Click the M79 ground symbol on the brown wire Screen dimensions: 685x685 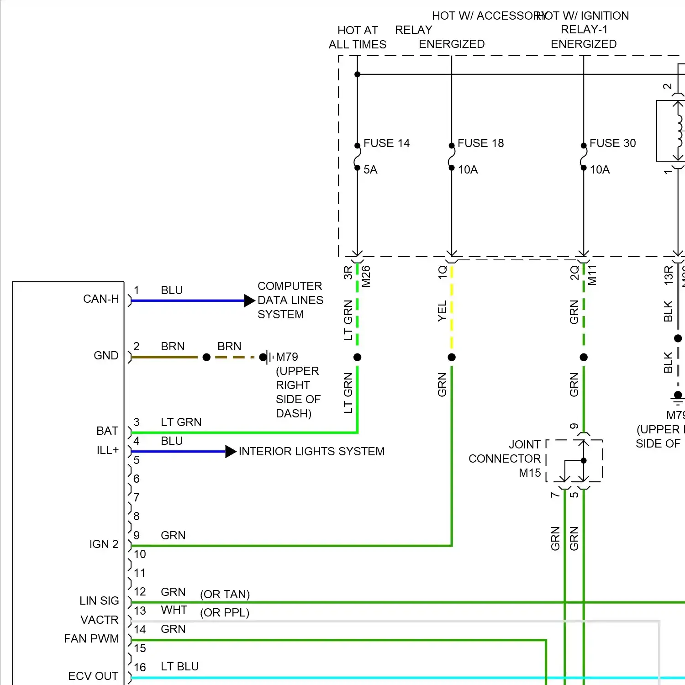tap(269, 357)
